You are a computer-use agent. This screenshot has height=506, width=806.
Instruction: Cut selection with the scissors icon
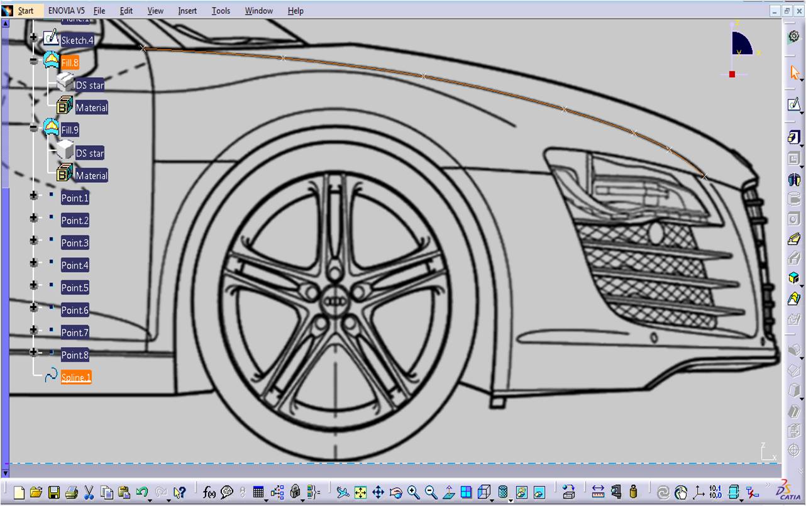[89, 492]
